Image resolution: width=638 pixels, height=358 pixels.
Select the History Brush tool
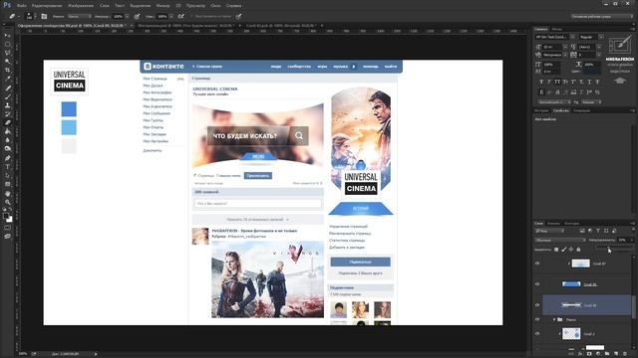click(x=7, y=114)
